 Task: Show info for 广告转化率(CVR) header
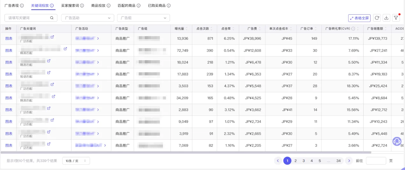click(353, 29)
